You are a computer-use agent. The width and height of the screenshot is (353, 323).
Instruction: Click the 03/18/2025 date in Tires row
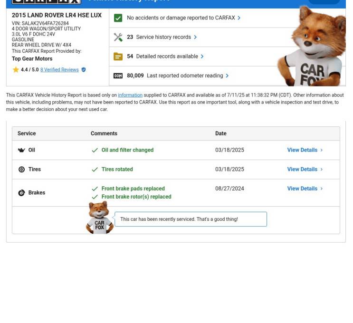229,169
